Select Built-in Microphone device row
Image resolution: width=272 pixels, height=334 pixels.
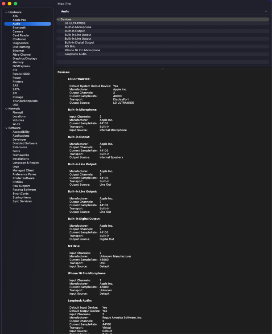(163, 27)
